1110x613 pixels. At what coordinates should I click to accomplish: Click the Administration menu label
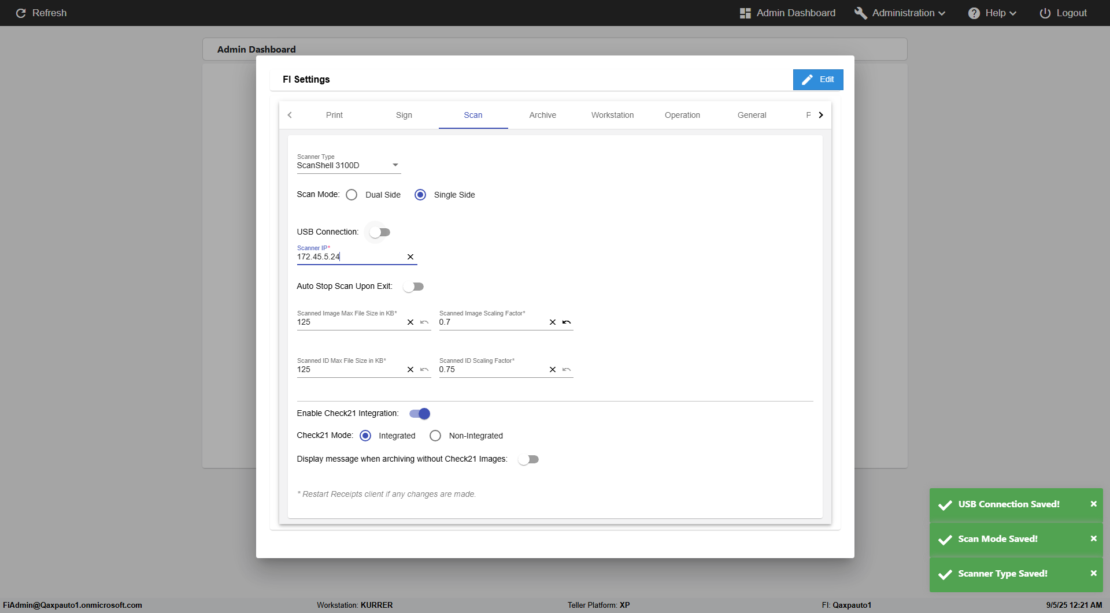tap(903, 13)
